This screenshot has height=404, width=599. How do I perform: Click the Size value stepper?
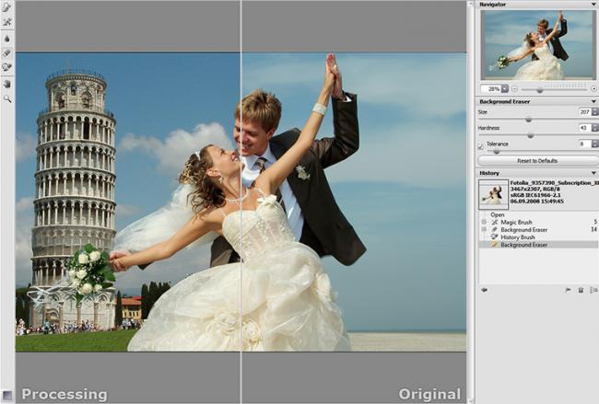coord(594,111)
